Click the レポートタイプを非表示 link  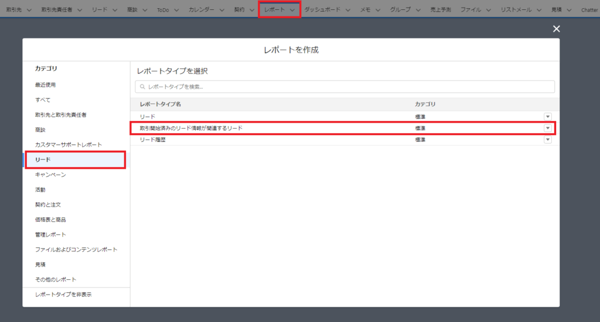click(63, 295)
